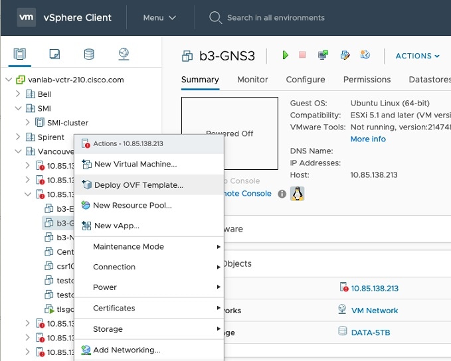Image resolution: width=451 pixels, height=361 pixels.
Task: Click the Bell datacenter icon
Action: tap(30, 94)
